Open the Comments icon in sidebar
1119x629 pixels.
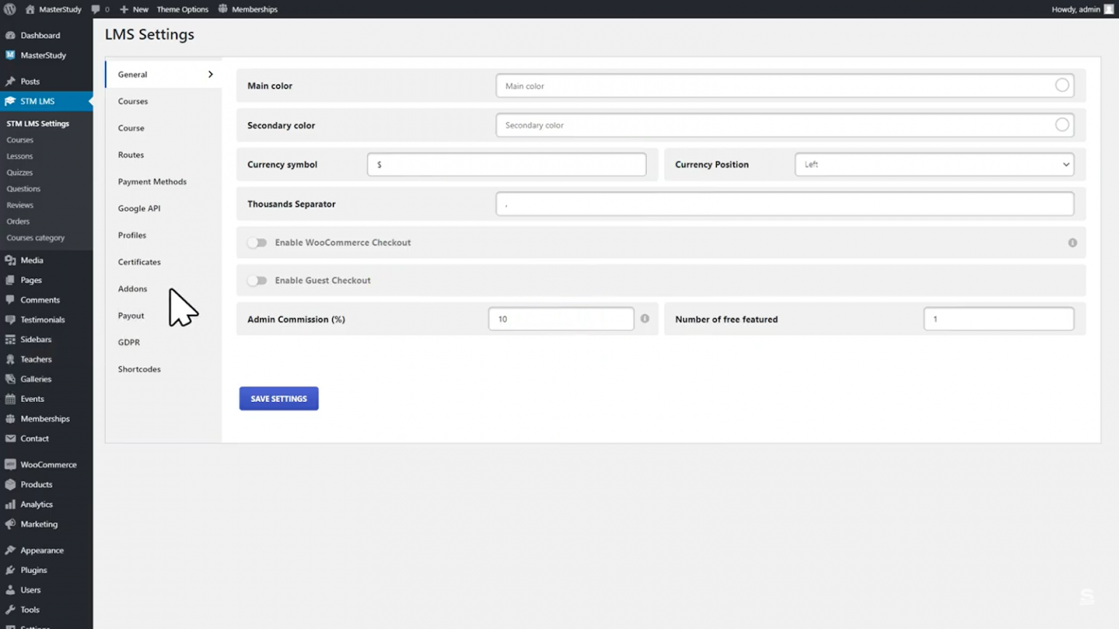pos(9,299)
